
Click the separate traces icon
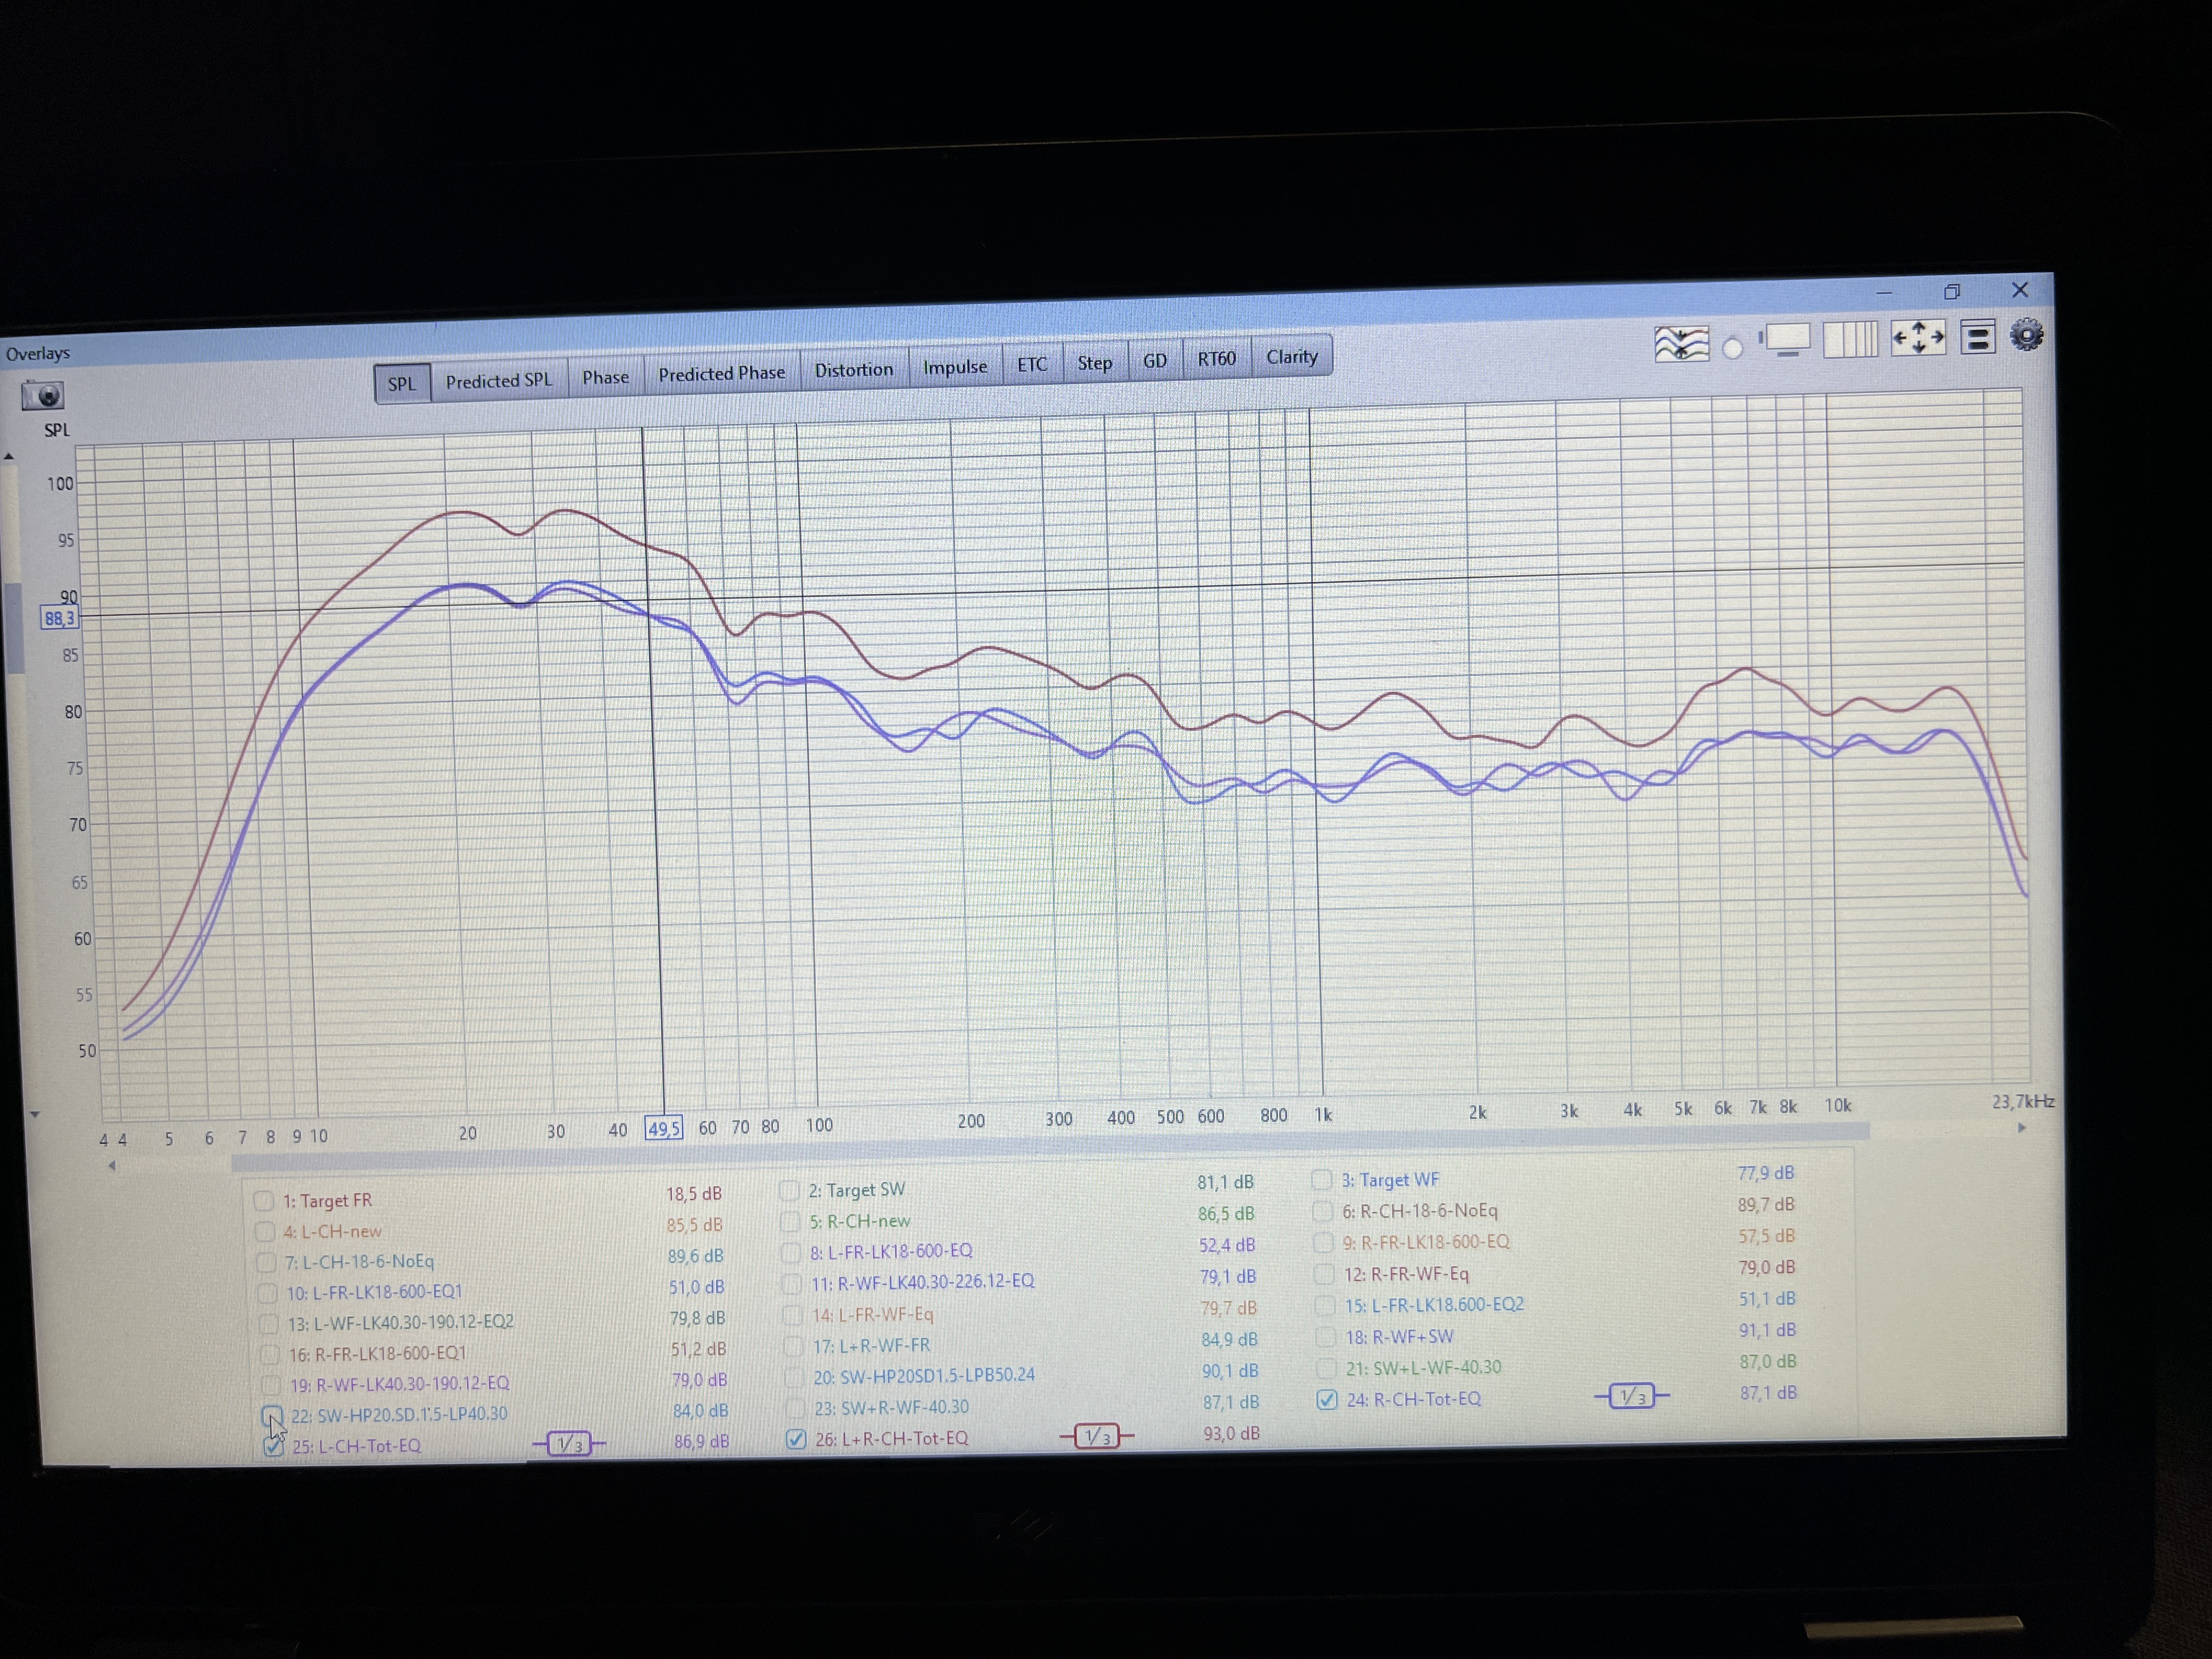tap(1681, 344)
